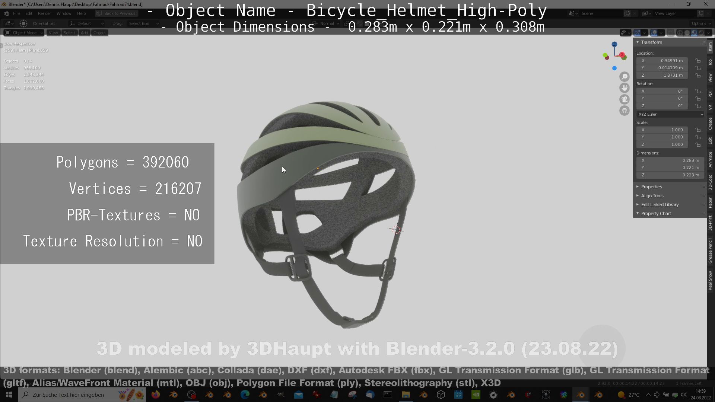Click the taskbar search box
Screen dimensions: 715x402
click(x=82, y=395)
